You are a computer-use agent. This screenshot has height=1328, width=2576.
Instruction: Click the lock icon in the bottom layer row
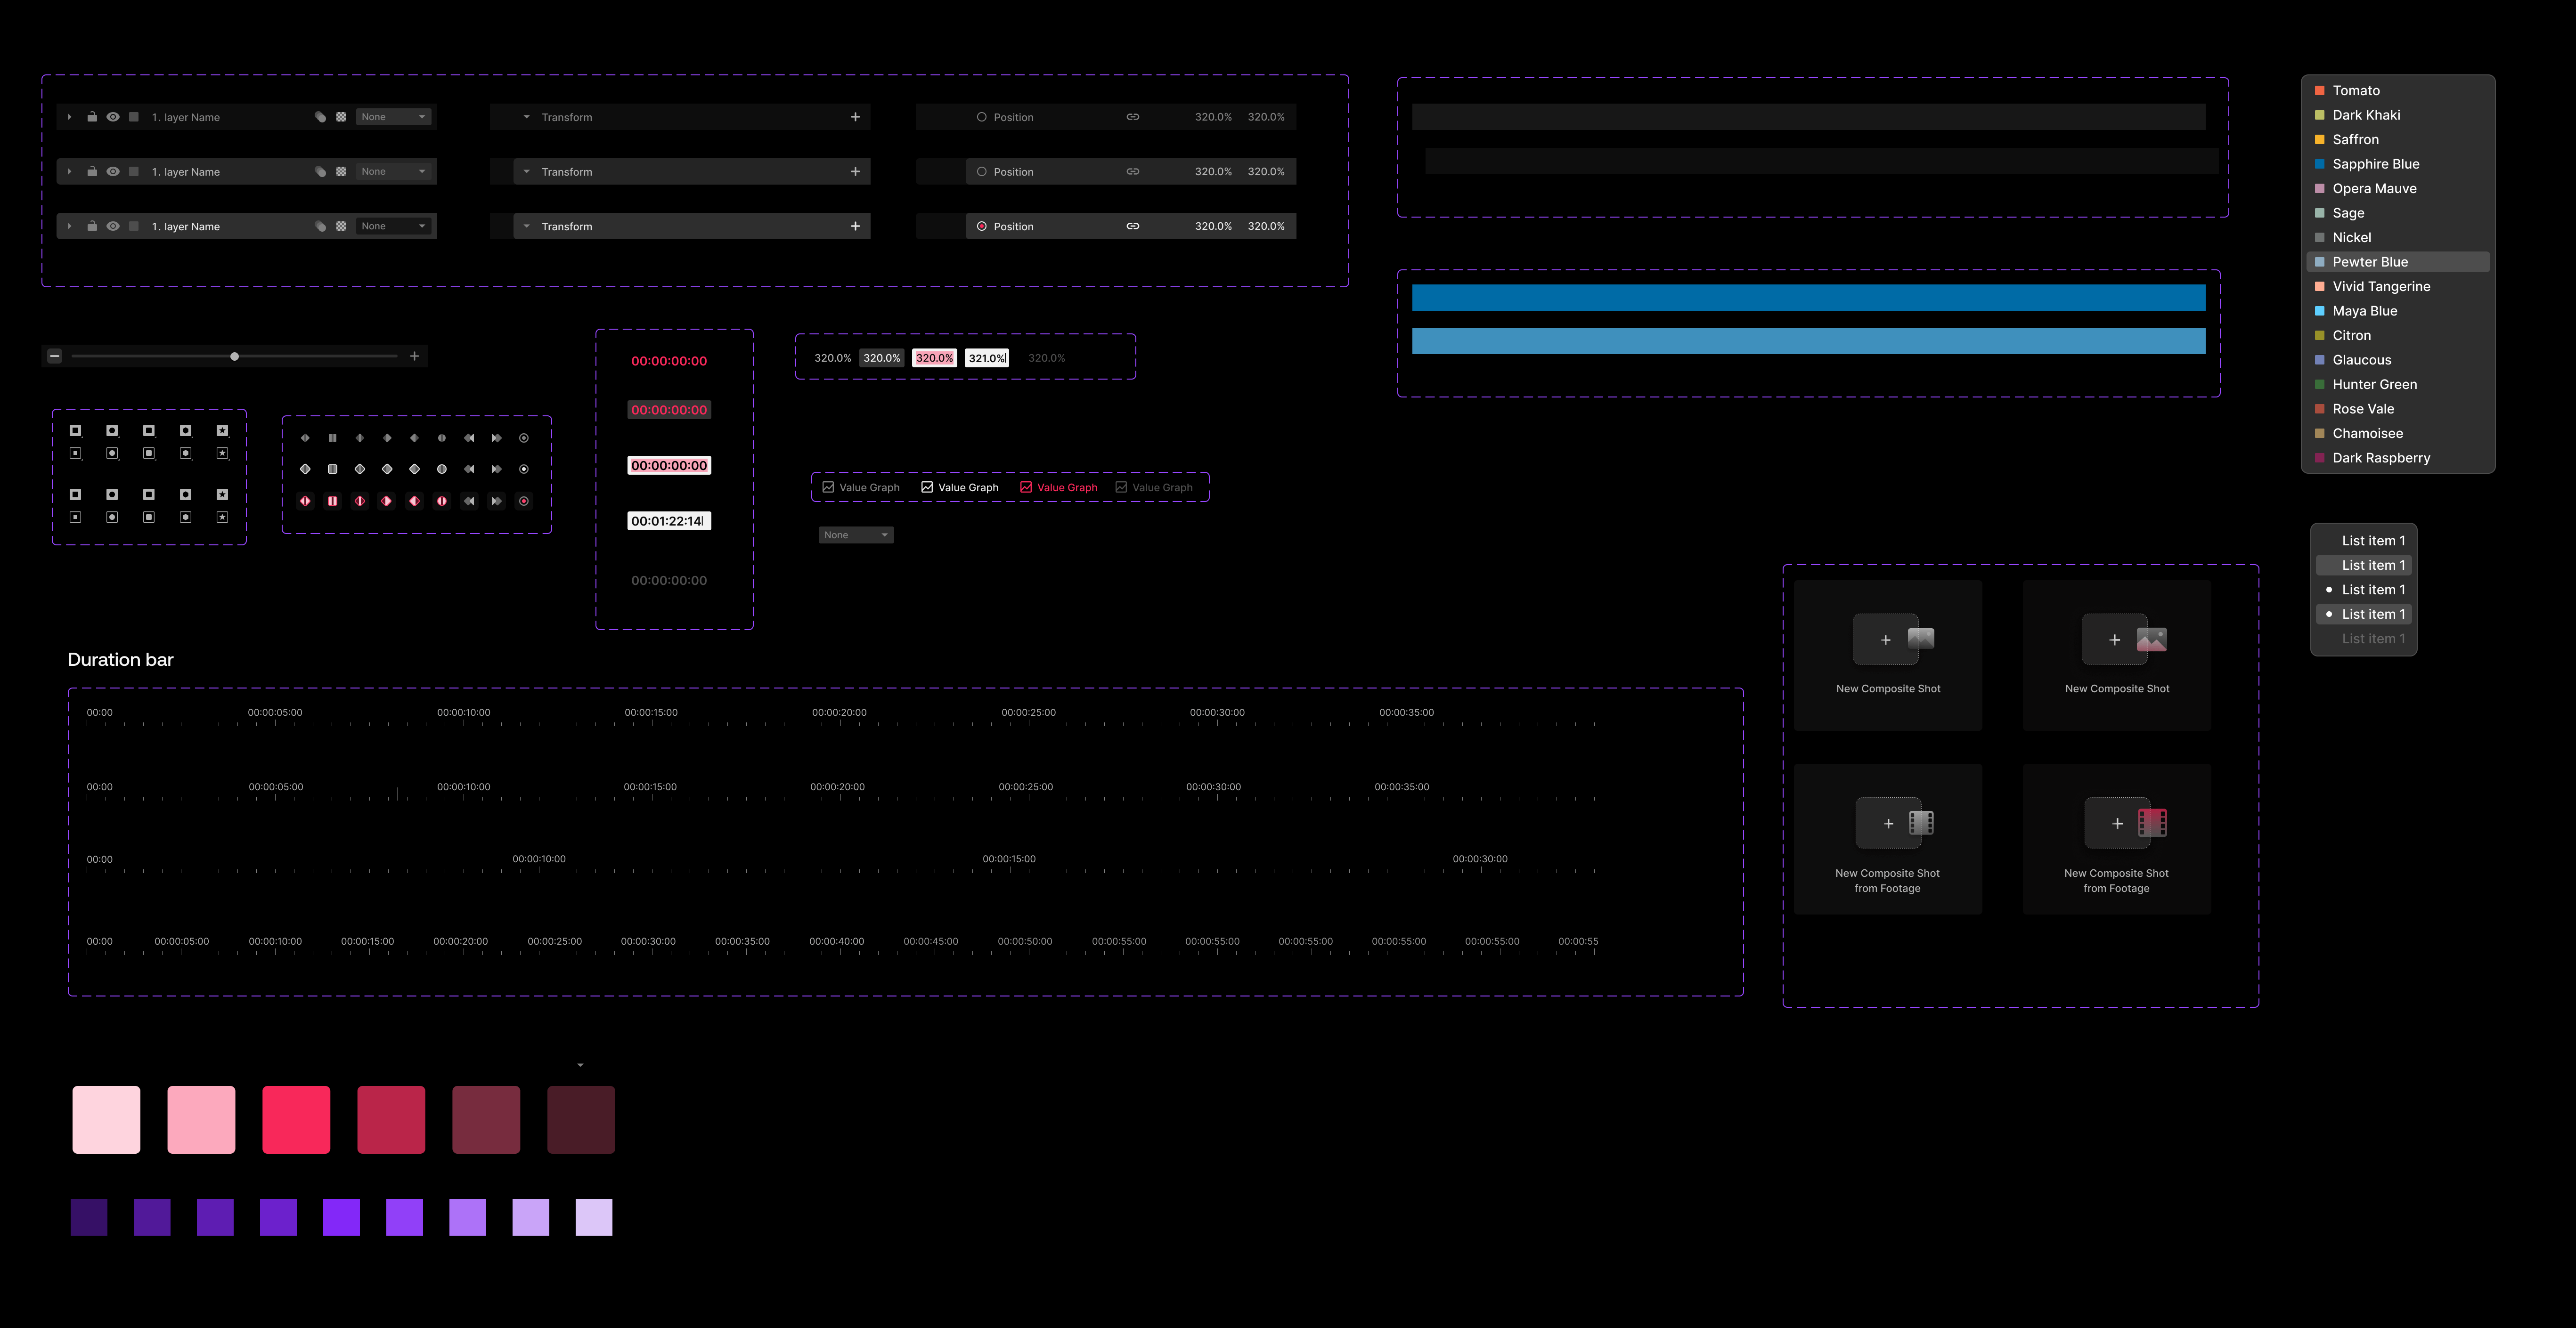click(x=92, y=226)
